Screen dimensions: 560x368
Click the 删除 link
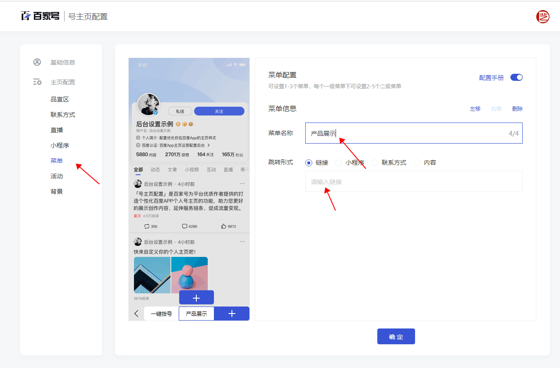tap(517, 109)
